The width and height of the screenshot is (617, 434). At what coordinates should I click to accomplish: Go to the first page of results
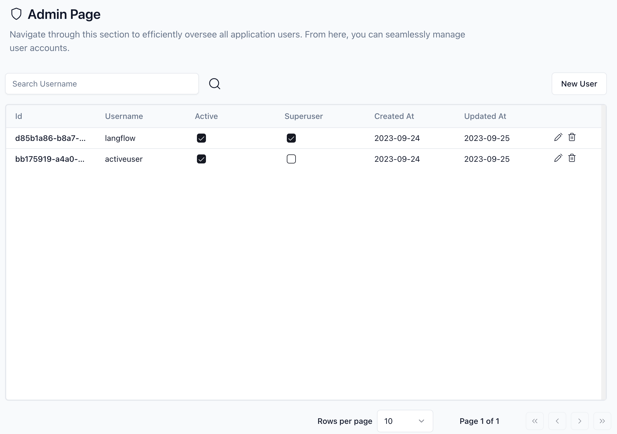(534, 421)
